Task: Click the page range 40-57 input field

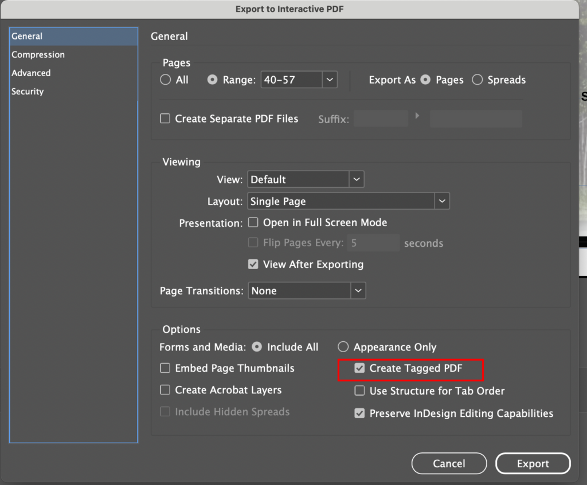Action: (x=291, y=80)
